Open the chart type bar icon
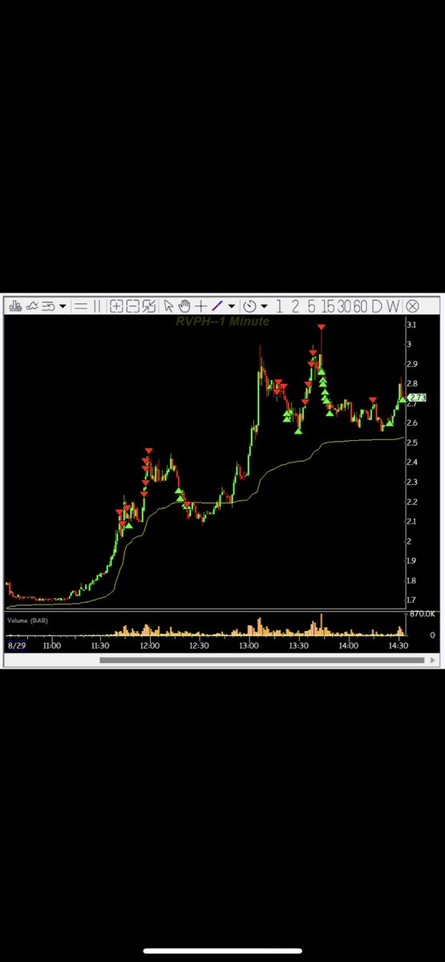This screenshot has height=962, width=445. [14, 305]
